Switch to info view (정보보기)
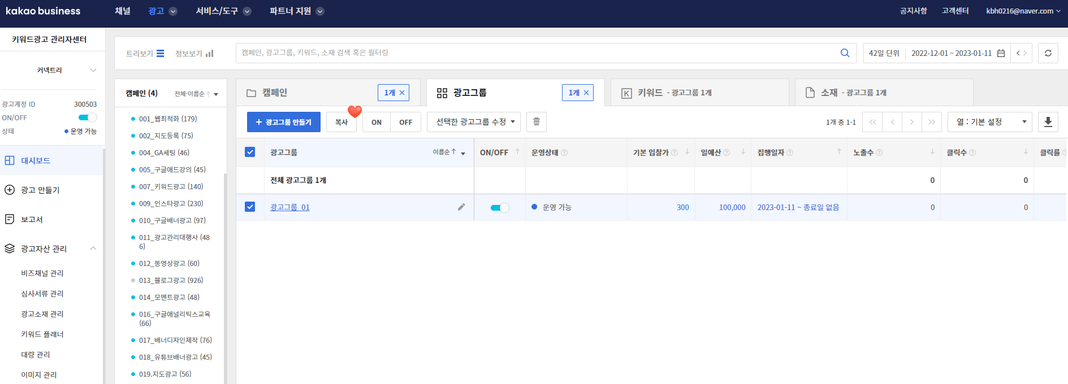1068x384 pixels. tap(194, 53)
